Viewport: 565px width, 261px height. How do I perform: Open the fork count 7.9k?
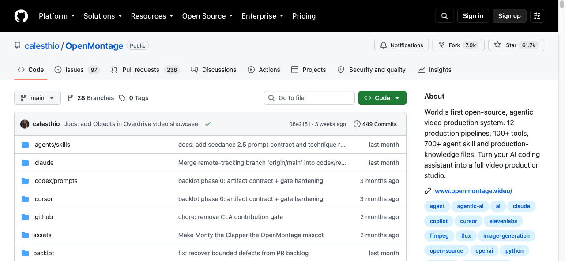click(471, 45)
